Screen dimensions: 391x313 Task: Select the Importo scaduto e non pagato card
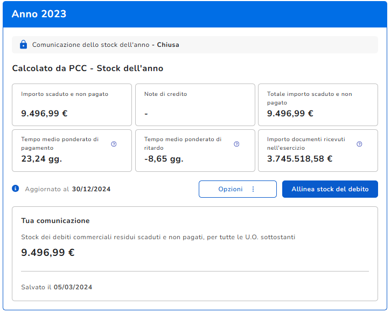(72, 105)
